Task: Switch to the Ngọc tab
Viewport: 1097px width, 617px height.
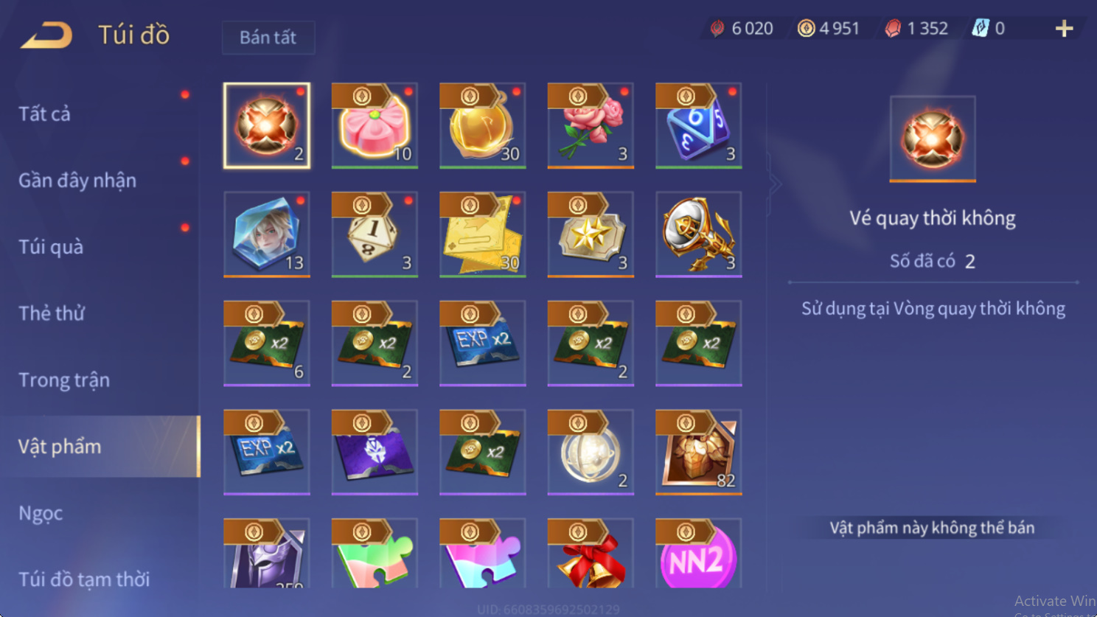Action: point(41,513)
